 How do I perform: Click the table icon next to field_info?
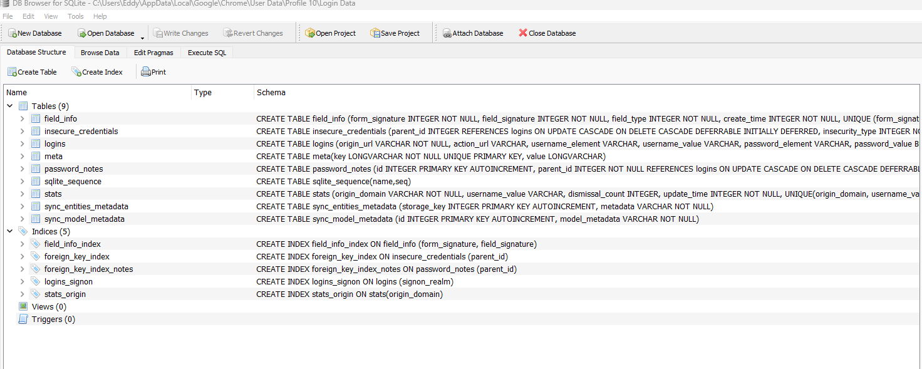tap(36, 118)
